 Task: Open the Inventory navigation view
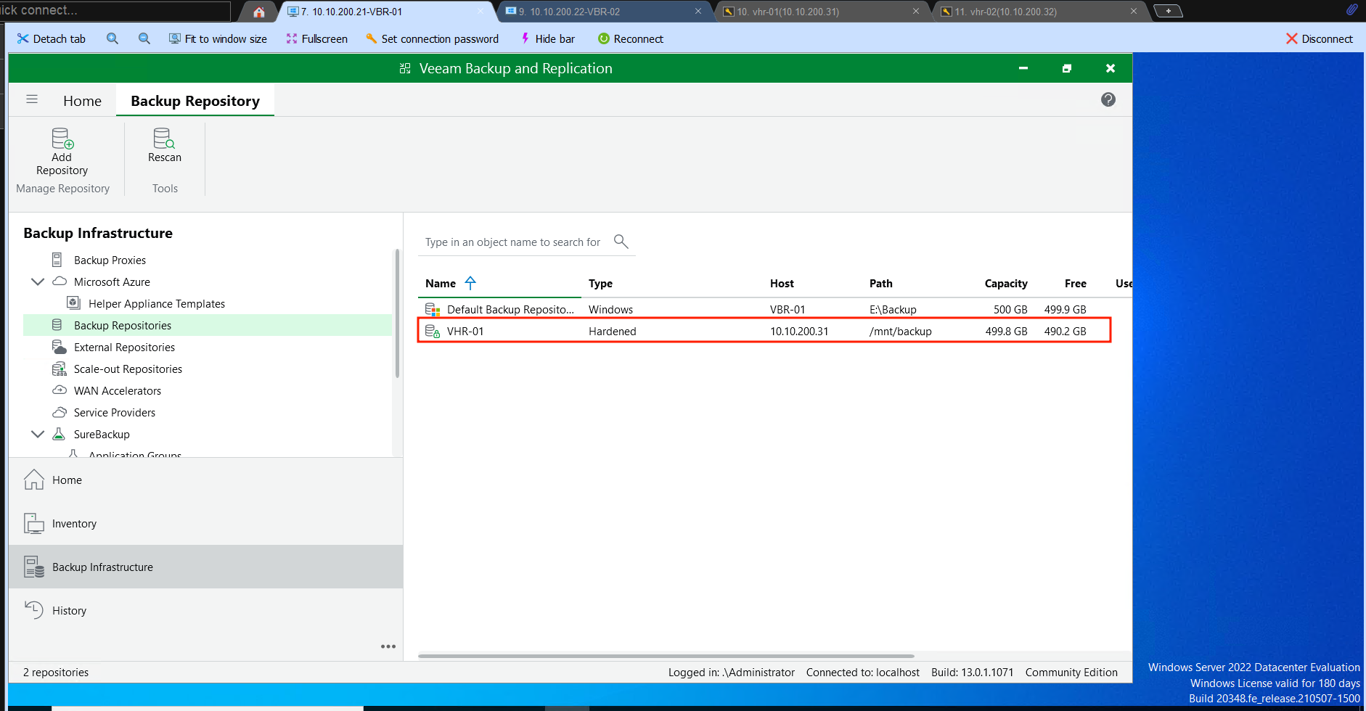click(205, 523)
